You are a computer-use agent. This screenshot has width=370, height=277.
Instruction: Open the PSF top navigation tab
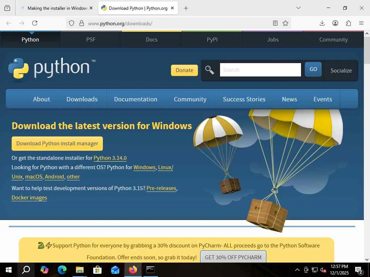click(91, 40)
